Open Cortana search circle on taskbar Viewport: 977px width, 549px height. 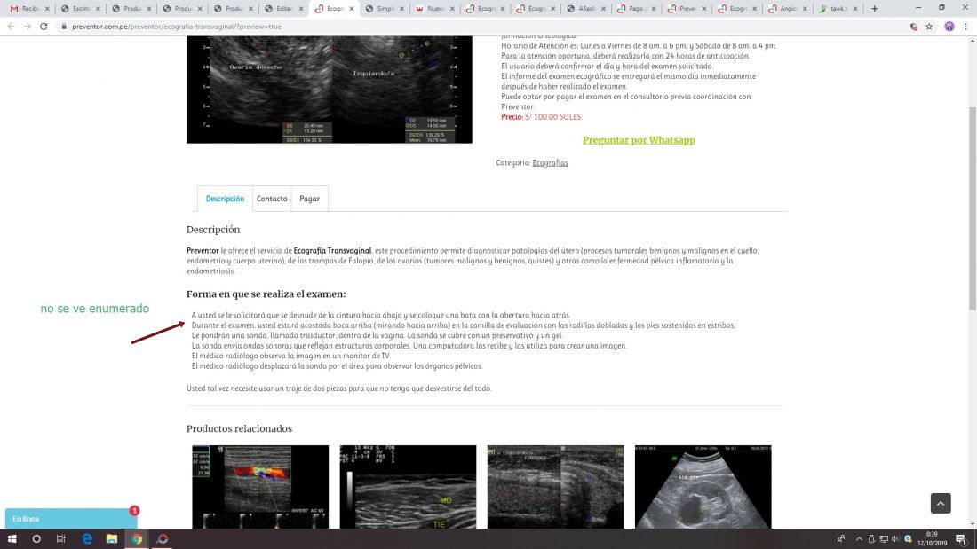[36, 539]
